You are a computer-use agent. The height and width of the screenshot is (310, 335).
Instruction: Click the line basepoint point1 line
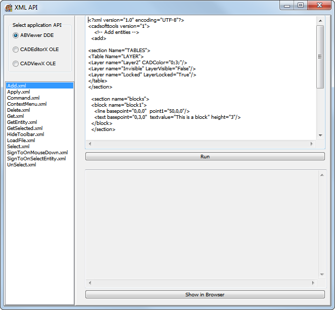point(142,111)
